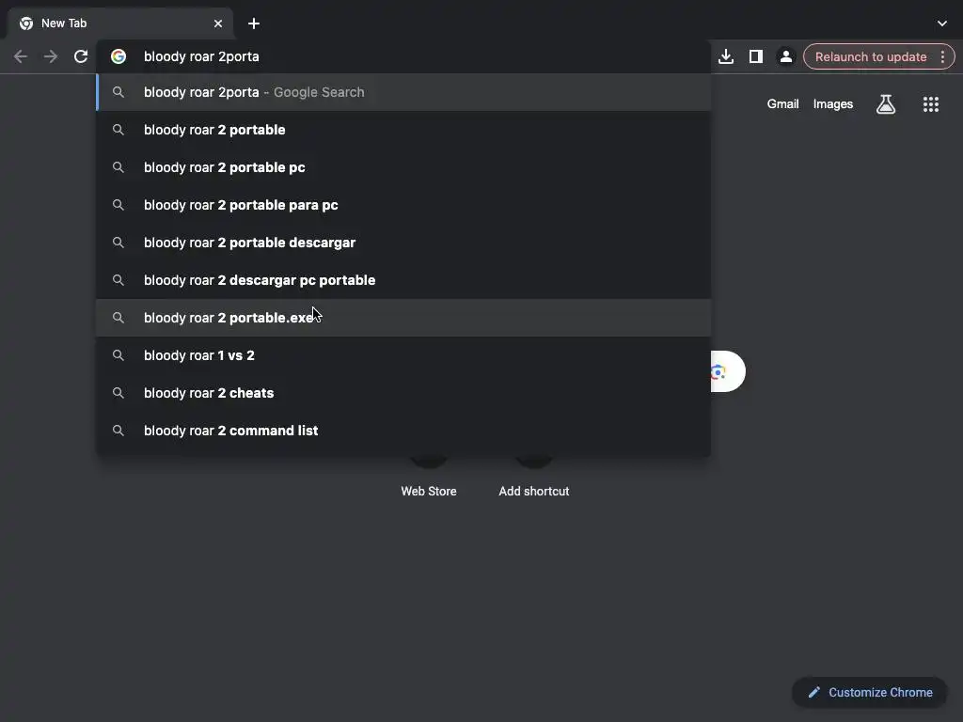Open the tab search chevron
The height and width of the screenshot is (722, 963).
tap(942, 24)
